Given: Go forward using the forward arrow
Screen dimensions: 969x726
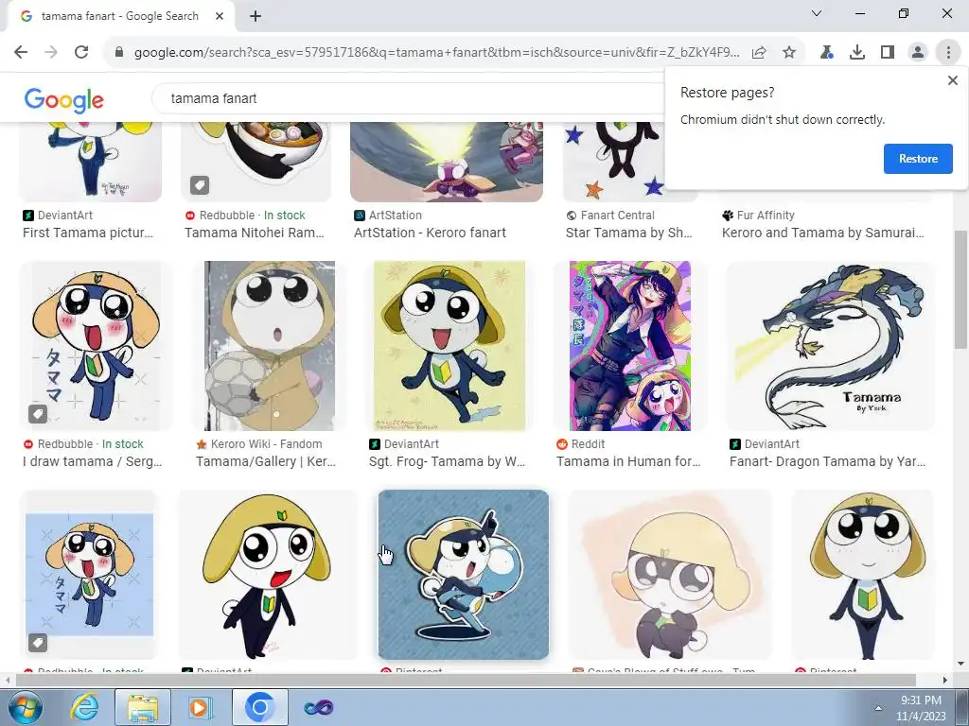Looking at the screenshot, I should [x=51, y=52].
